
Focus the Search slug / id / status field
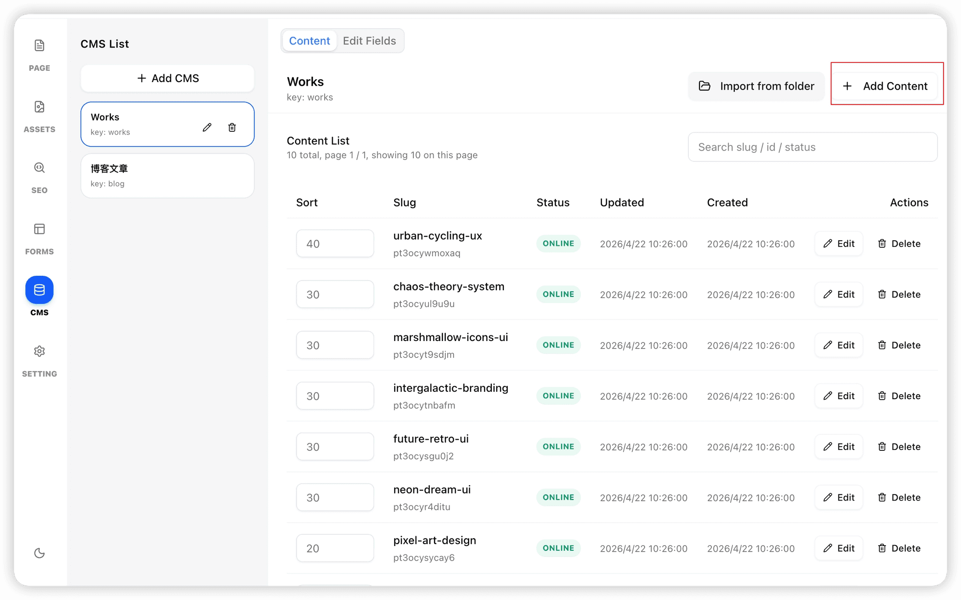pyautogui.click(x=812, y=147)
